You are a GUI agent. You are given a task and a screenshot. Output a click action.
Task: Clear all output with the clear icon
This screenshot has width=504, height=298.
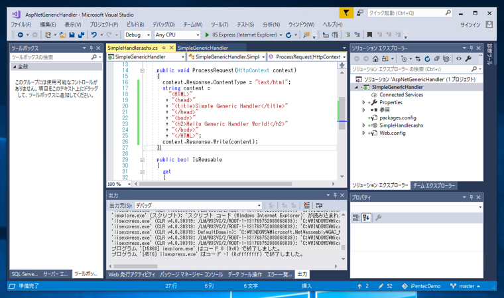(306, 206)
